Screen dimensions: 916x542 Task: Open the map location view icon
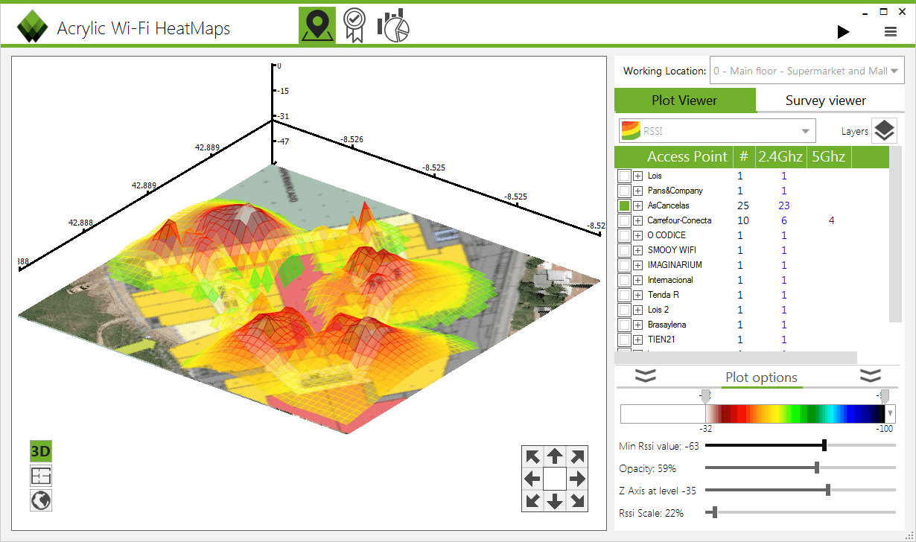[x=317, y=25]
